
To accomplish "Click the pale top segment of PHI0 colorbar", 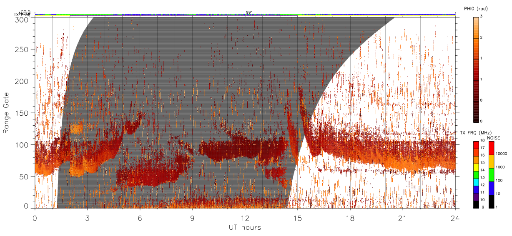I will (x=476, y=27).
